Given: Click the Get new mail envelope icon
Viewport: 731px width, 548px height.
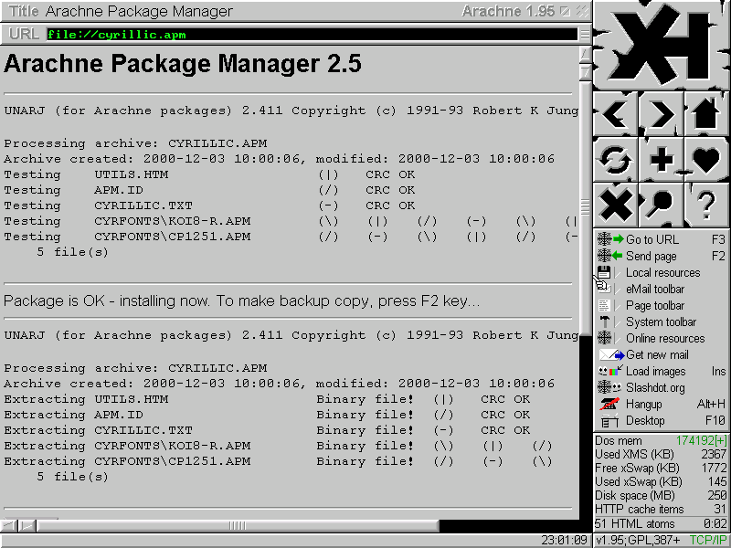Looking at the screenshot, I should tap(610, 355).
